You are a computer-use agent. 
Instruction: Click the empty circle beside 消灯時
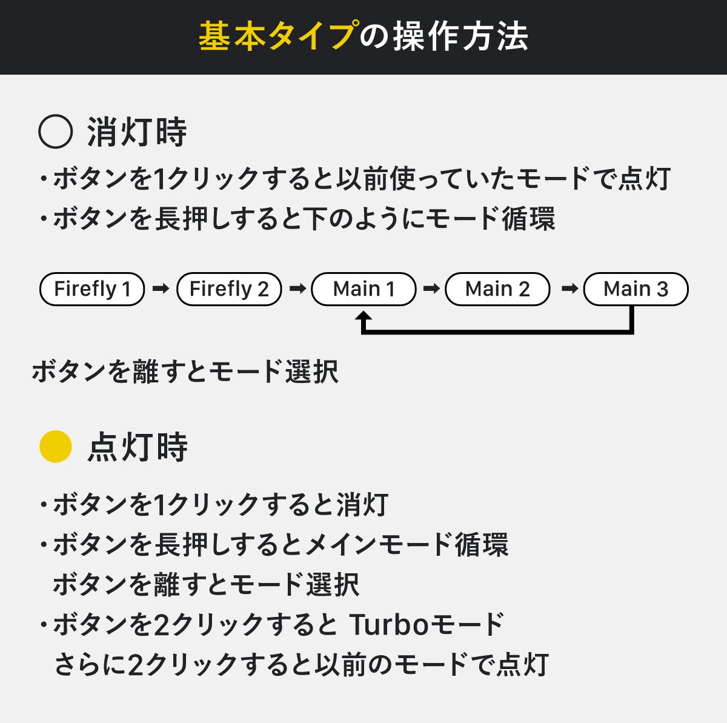pos(55,132)
